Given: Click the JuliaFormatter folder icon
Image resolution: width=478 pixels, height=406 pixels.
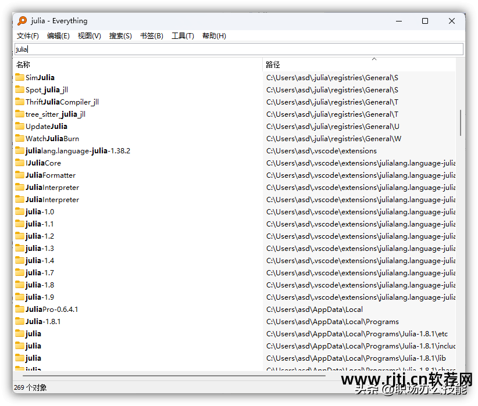Looking at the screenshot, I should pyautogui.click(x=20, y=174).
